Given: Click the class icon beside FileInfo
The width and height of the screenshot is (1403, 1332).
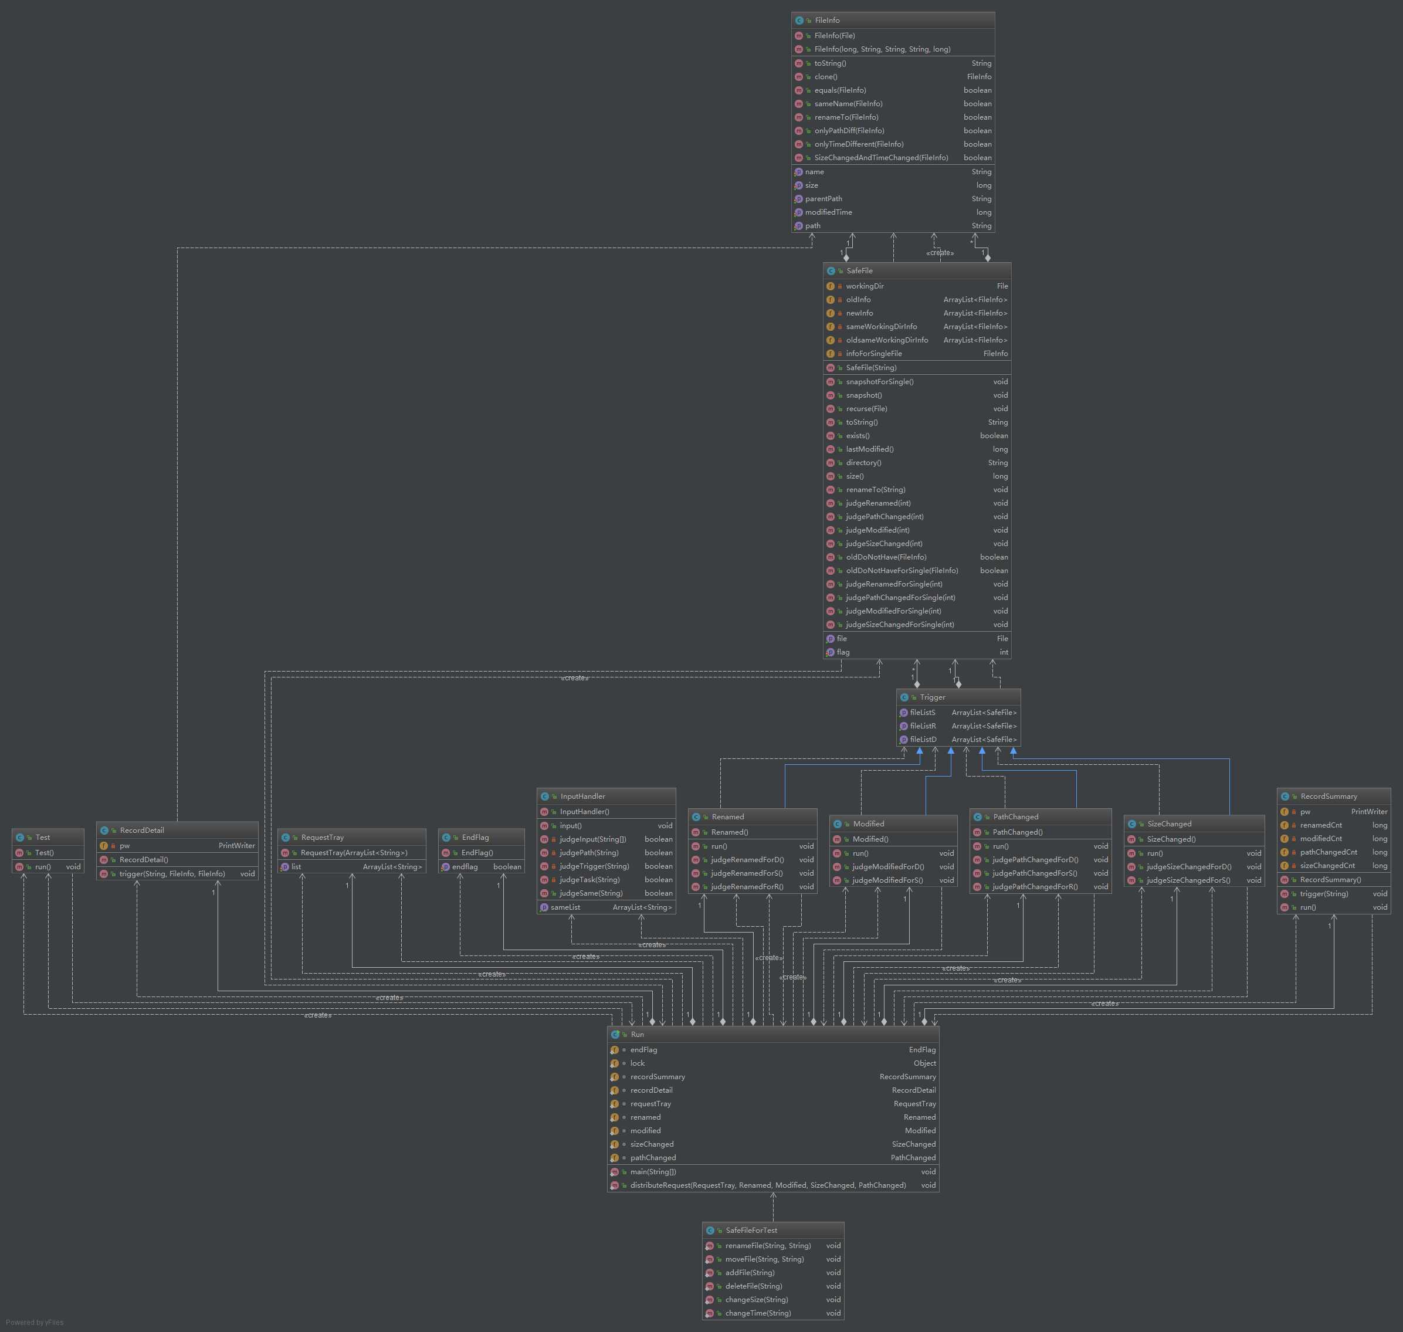Looking at the screenshot, I should click(799, 21).
